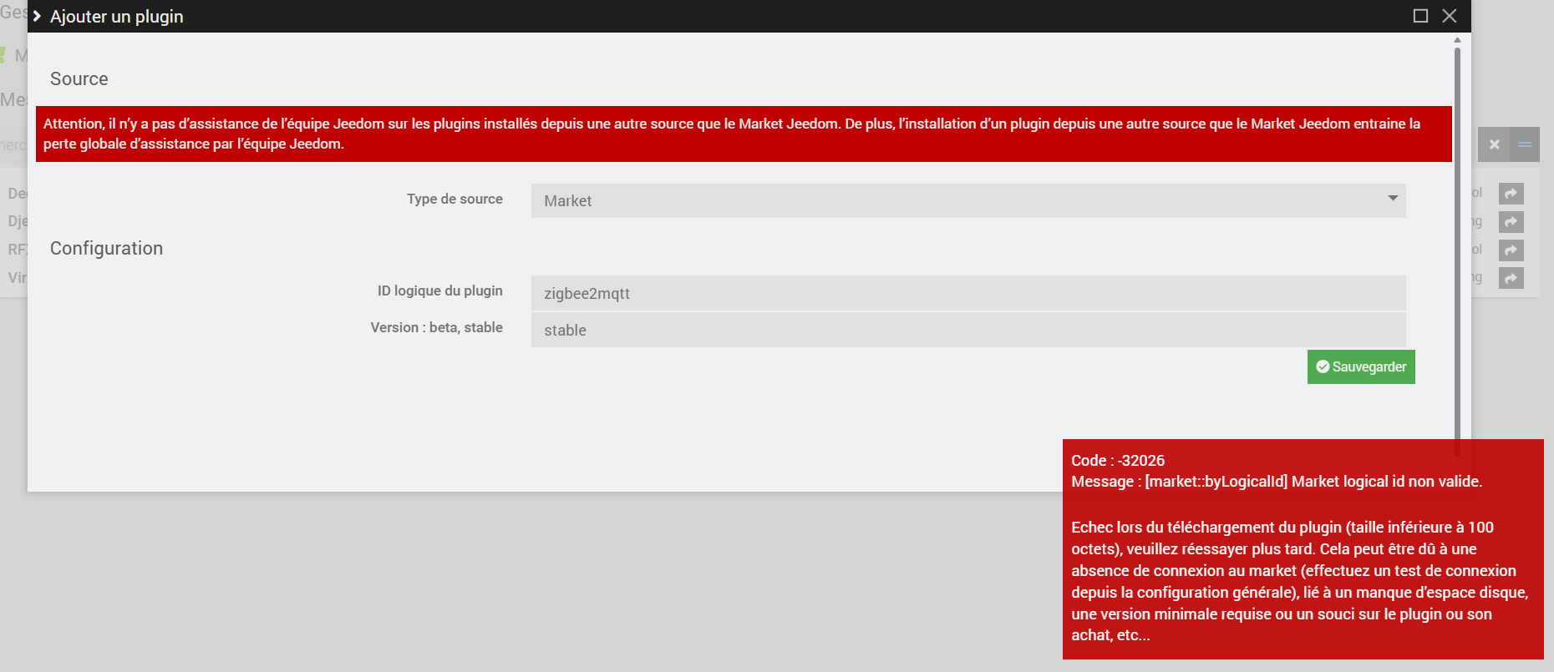Click the arrow icon in background row starting 'Dje'
Screen dimensions: 1554x672
point(1511,222)
